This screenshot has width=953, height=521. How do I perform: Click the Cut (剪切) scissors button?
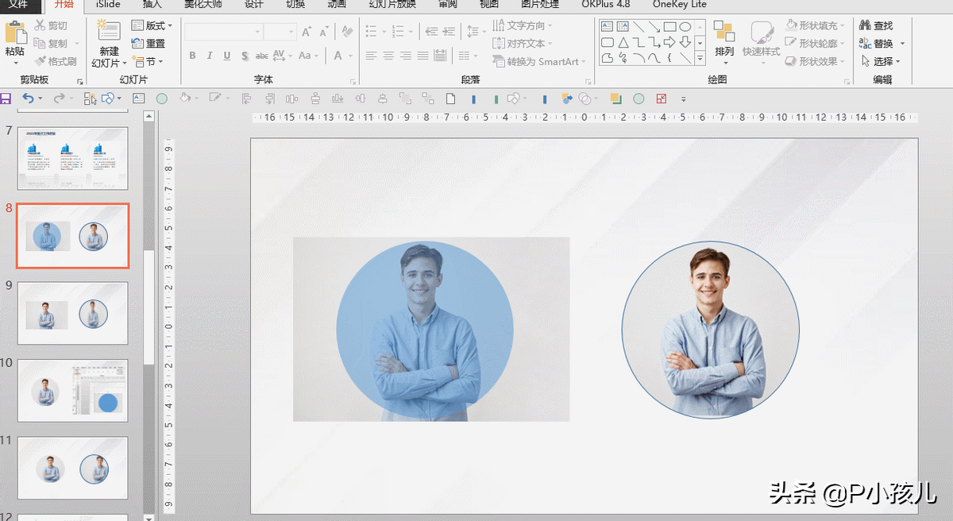52,26
